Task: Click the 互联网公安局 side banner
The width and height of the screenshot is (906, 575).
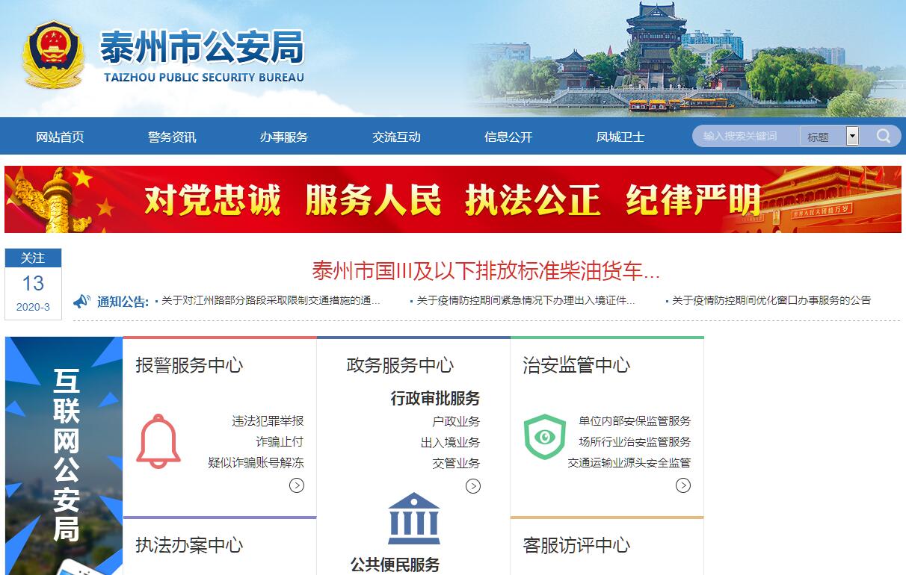Action: (64, 456)
